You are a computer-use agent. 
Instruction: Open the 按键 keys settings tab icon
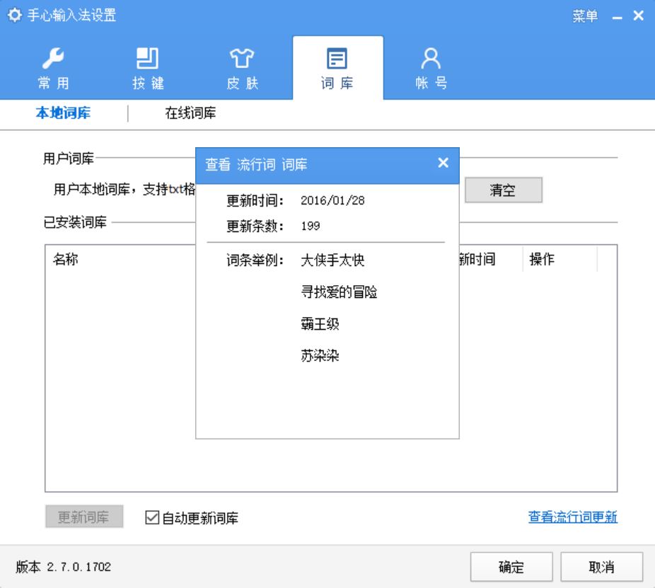[147, 69]
